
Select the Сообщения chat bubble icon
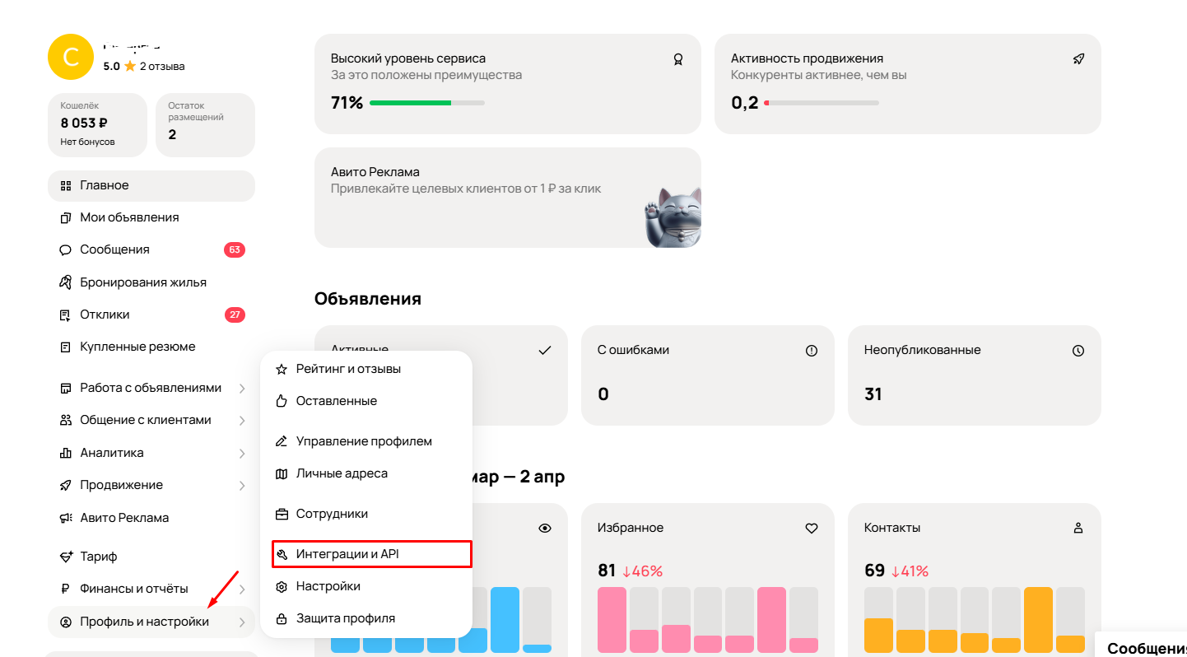coord(67,249)
